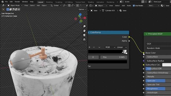Open the Render menu
Viewport: 171px width, 96px height.
pos(17,2)
